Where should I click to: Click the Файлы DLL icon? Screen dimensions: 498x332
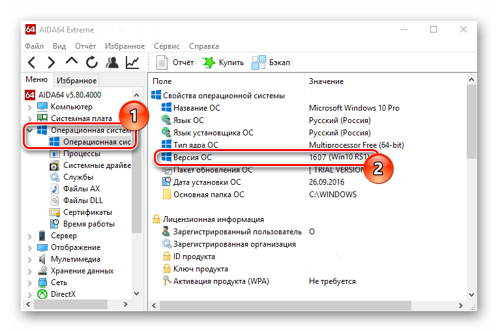tap(55, 201)
